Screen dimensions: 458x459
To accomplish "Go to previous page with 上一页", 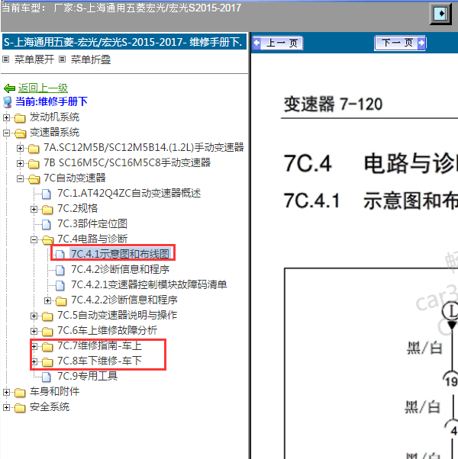I will click(278, 43).
